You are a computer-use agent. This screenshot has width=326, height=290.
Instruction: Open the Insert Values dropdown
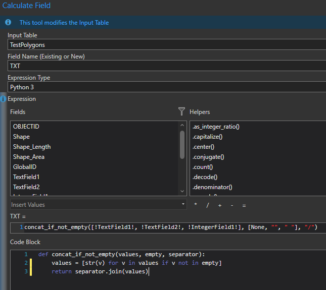98,205
